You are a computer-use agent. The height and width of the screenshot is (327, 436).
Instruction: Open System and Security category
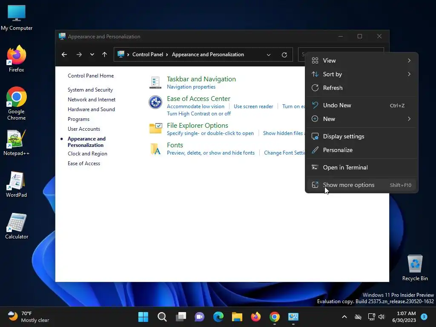90,90
